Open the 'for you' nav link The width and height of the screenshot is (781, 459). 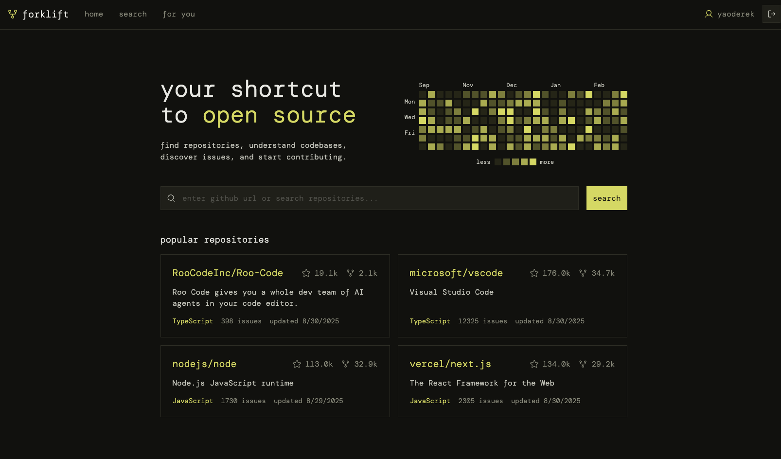pyautogui.click(x=178, y=14)
